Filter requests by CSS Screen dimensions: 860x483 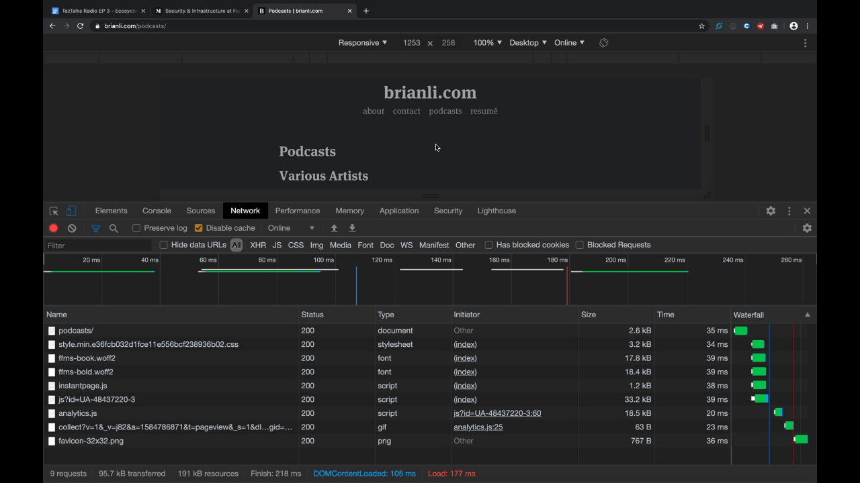tap(296, 245)
